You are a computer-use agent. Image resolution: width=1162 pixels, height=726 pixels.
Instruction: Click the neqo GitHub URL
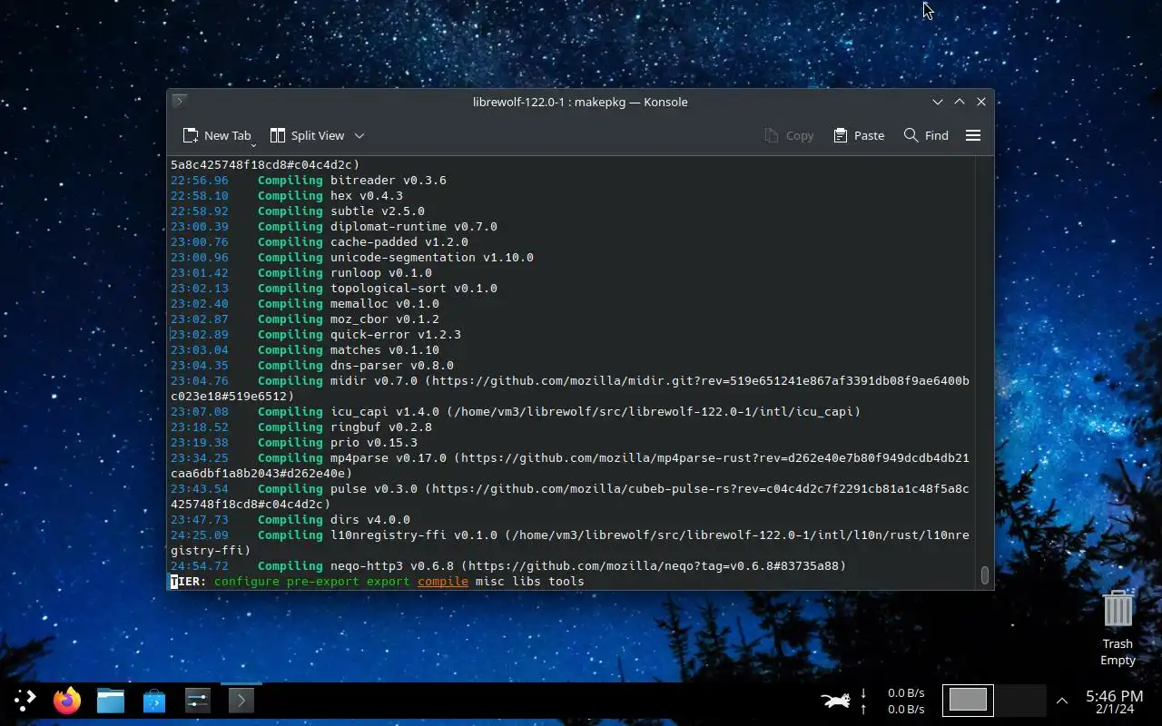click(x=654, y=565)
